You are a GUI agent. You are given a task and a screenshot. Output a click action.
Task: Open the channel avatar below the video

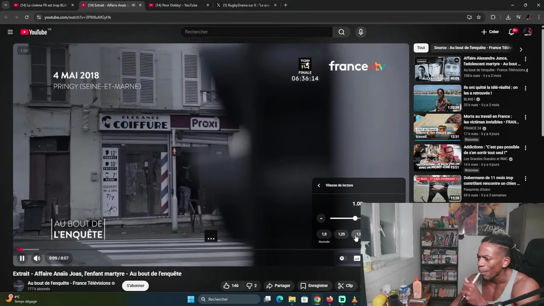[x=19, y=286]
